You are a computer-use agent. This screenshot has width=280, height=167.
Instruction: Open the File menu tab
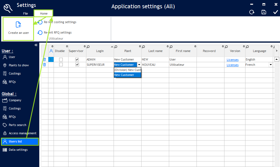[25, 13]
